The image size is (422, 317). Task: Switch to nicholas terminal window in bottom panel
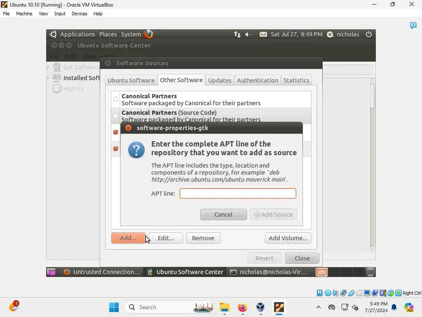click(269, 272)
